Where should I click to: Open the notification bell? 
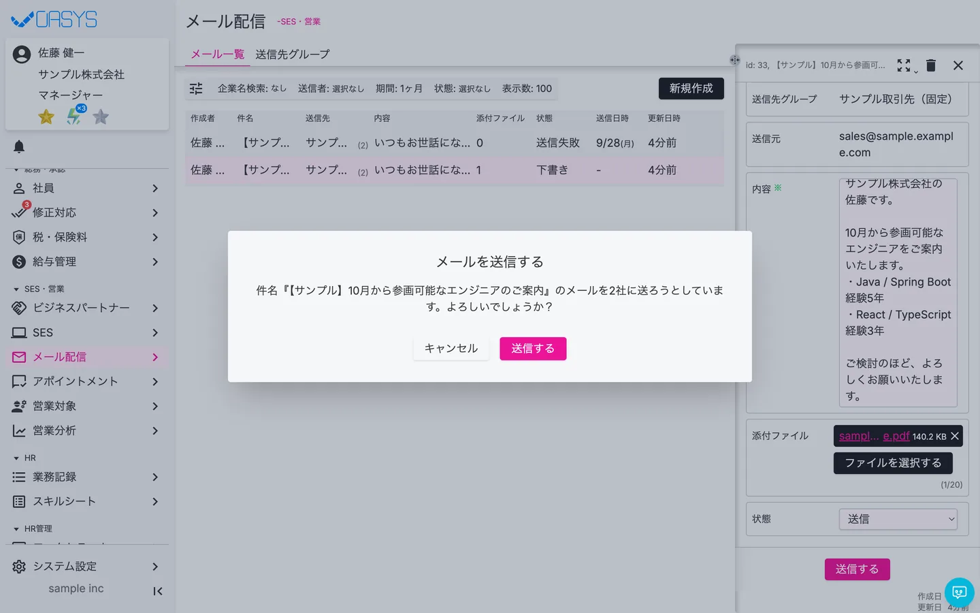pos(19,146)
